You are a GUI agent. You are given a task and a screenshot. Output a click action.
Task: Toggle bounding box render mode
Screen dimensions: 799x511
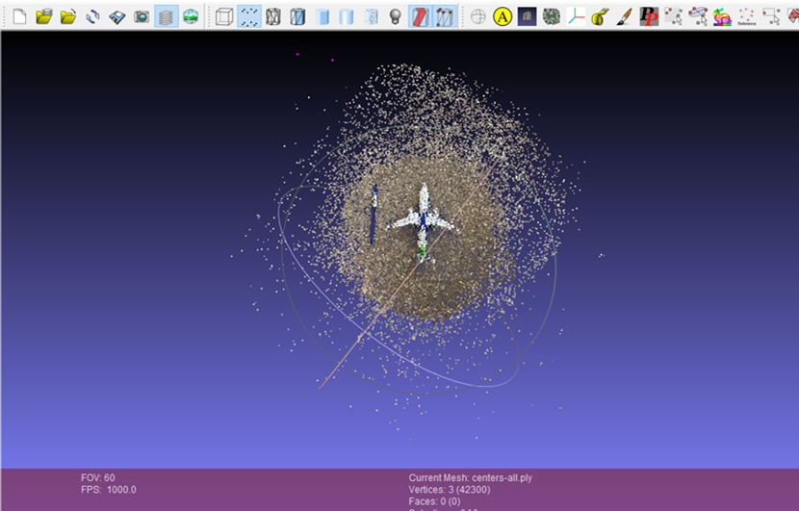(x=224, y=16)
